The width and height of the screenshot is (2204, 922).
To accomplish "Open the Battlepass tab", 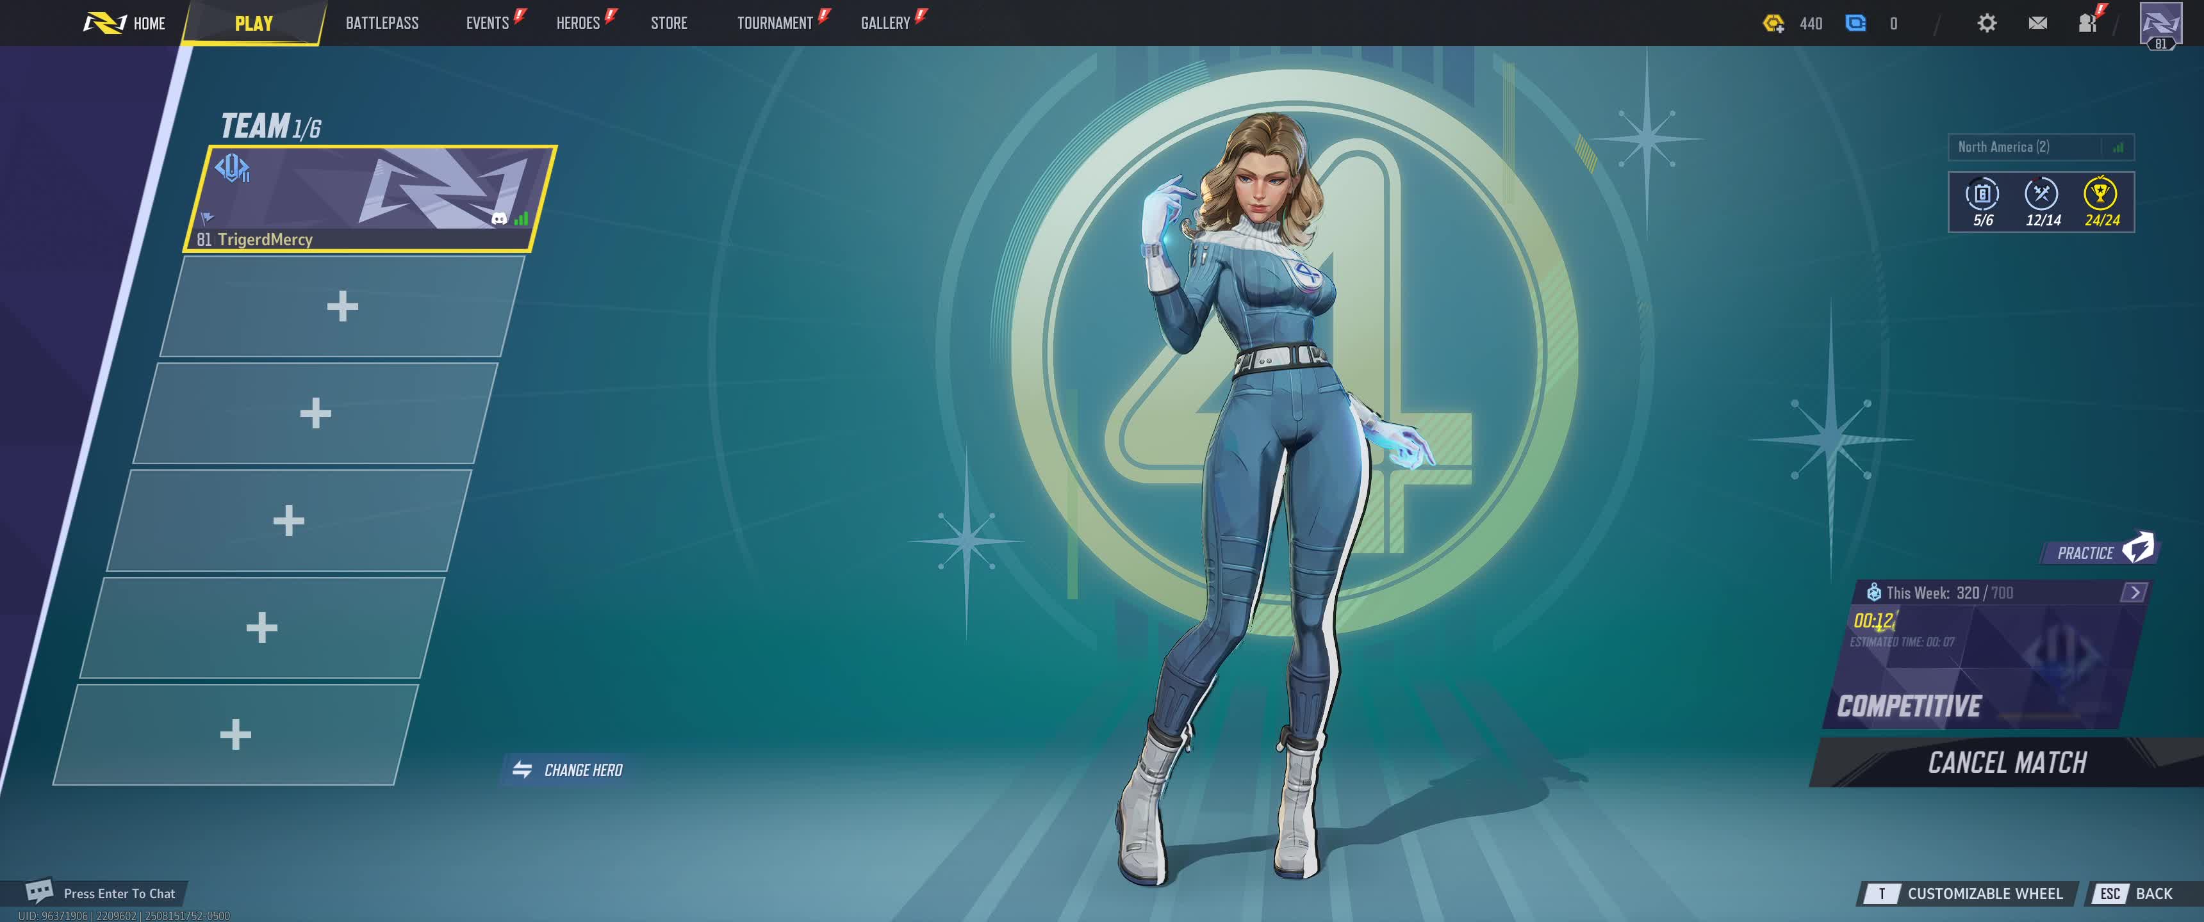I will click(x=382, y=23).
